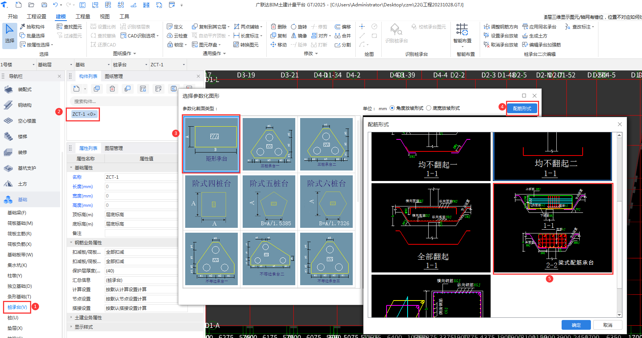
Task: Click the 删除 (Delete) tool
Action: pos(279,27)
